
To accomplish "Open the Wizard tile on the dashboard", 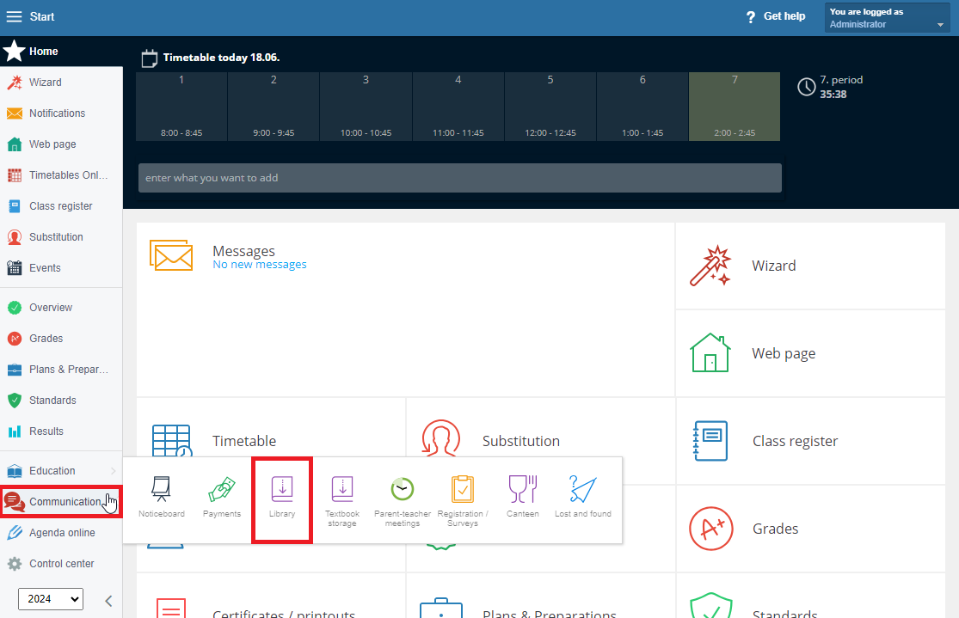I will pyautogui.click(x=810, y=266).
